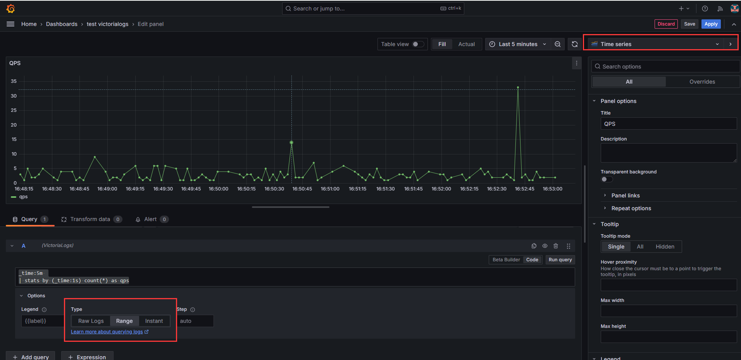The height and width of the screenshot is (360, 741).
Task: Duplicate query A with the copy icon
Action: [x=534, y=246]
